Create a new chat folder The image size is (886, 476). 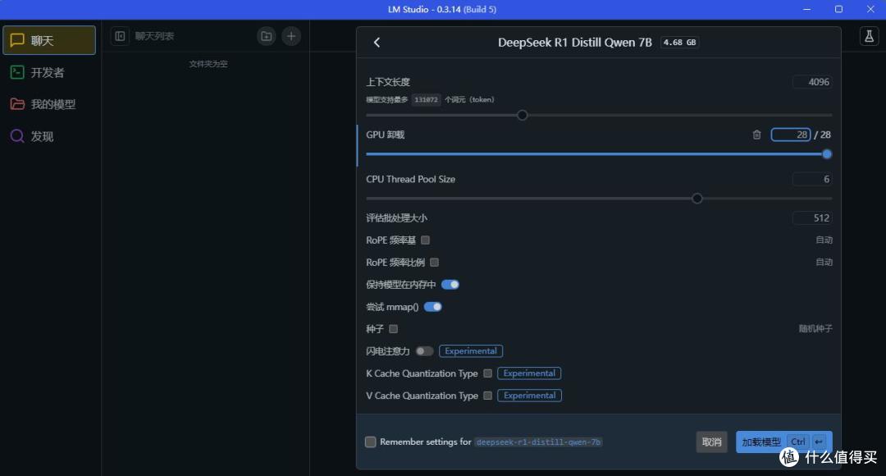tap(266, 36)
